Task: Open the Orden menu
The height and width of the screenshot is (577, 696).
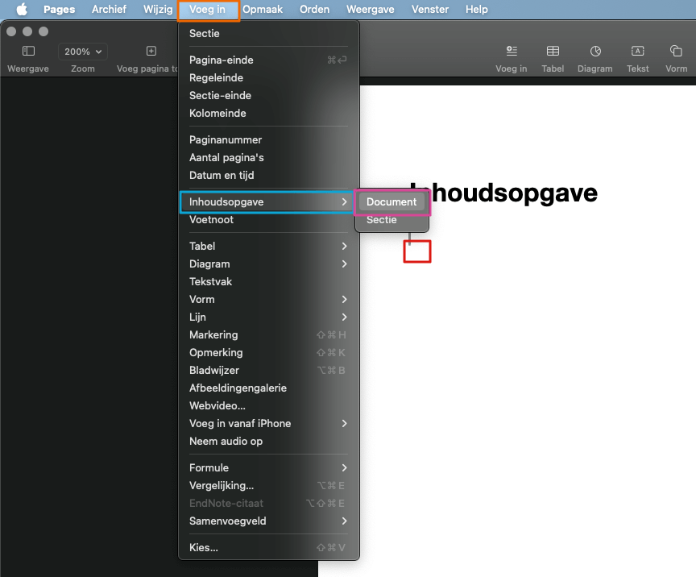Action: point(314,10)
